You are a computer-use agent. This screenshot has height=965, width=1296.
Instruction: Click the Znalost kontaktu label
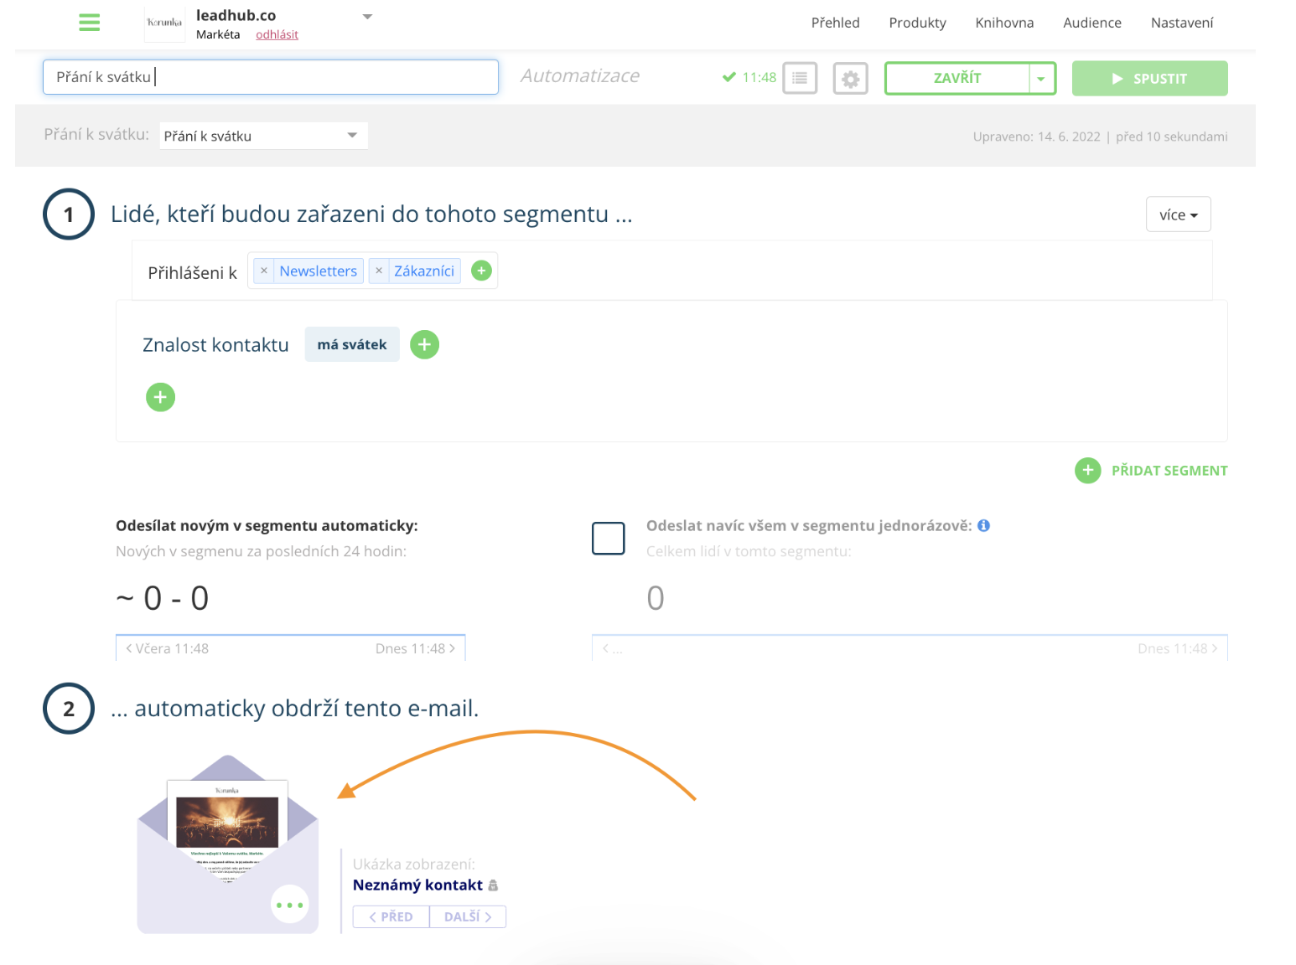[x=215, y=345]
